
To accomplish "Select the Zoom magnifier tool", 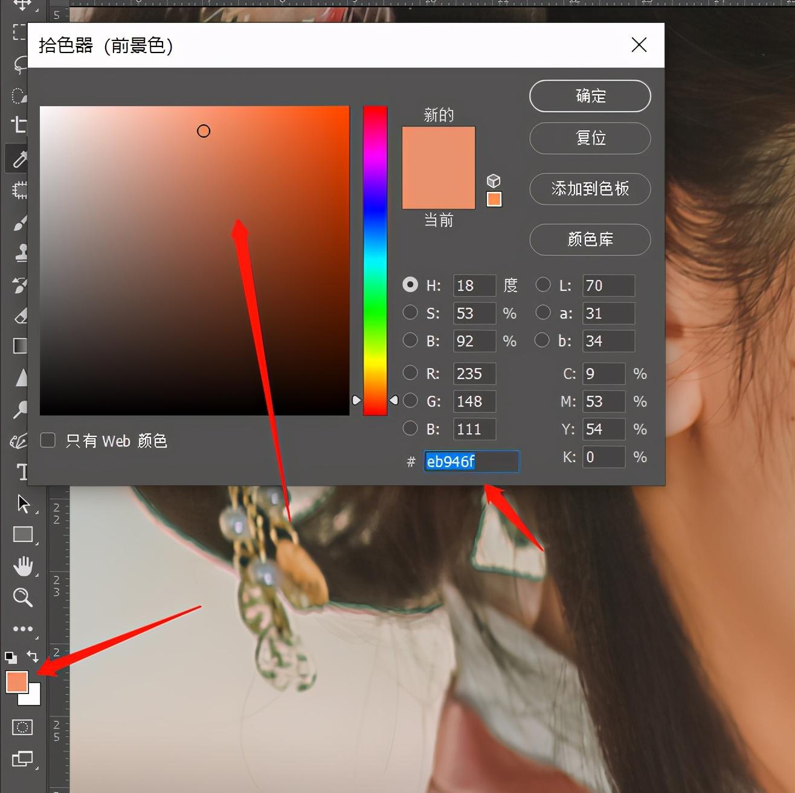I will [22, 597].
